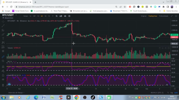Open the Bitcoin Preço link
179x100 pixels.
click(9, 18)
